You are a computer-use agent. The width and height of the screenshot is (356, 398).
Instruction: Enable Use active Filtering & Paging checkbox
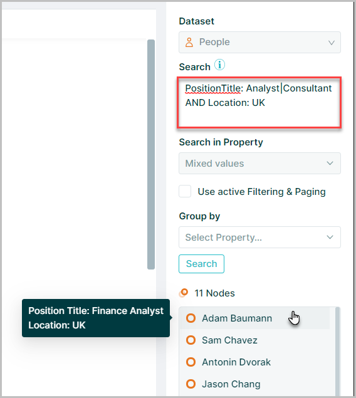[x=185, y=191]
